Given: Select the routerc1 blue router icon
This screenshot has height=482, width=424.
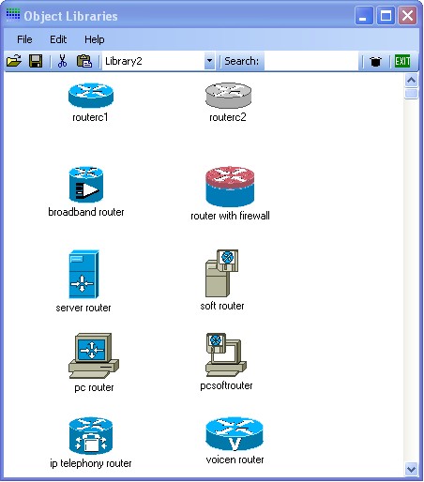Looking at the screenshot, I should 91,95.
